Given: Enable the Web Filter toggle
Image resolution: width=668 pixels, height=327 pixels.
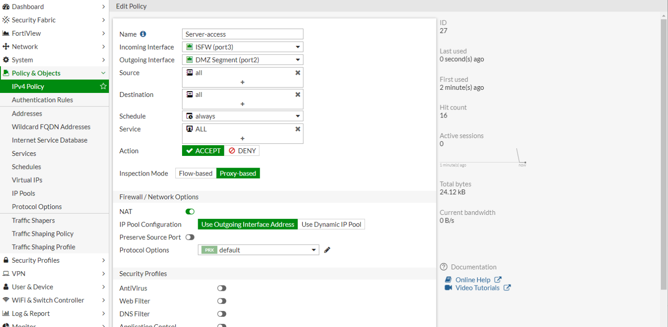Looking at the screenshot, I should [x=222, y=301].
